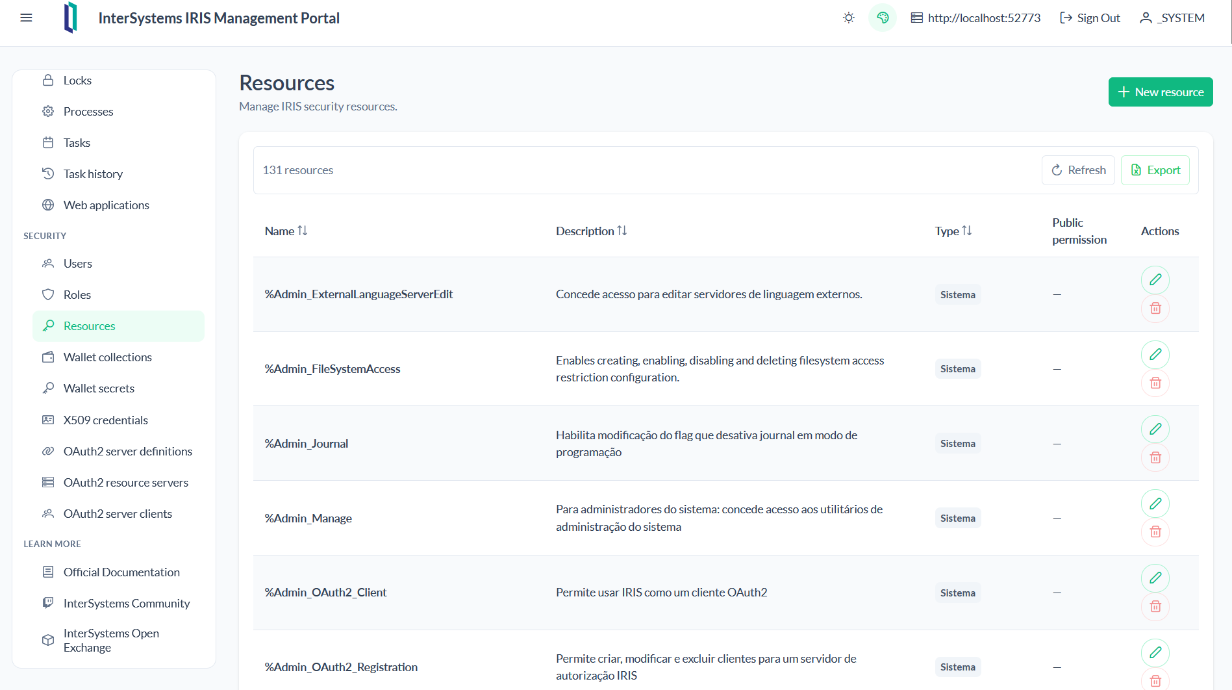Image resolution: width=1232 pixels, height=690 pixels.
Task: Toggle light/dark theme sun icon
Action: [x=848, y=18]
